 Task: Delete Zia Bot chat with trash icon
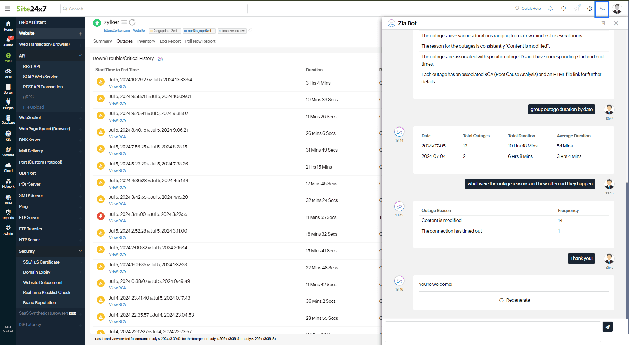tap(603, 23)
